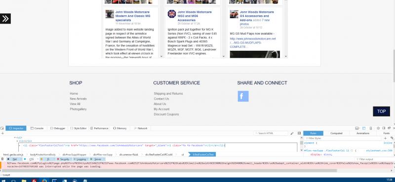Select the Rules sidebar tab
This screenshot has width=395, height=182.
click(313, 133)
